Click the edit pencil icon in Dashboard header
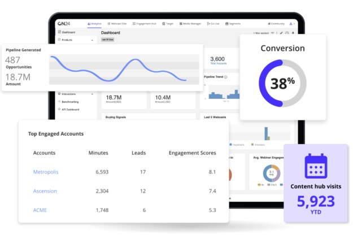Screen dimensions: 353x239 pyautogui.click(x=281, y=33)
